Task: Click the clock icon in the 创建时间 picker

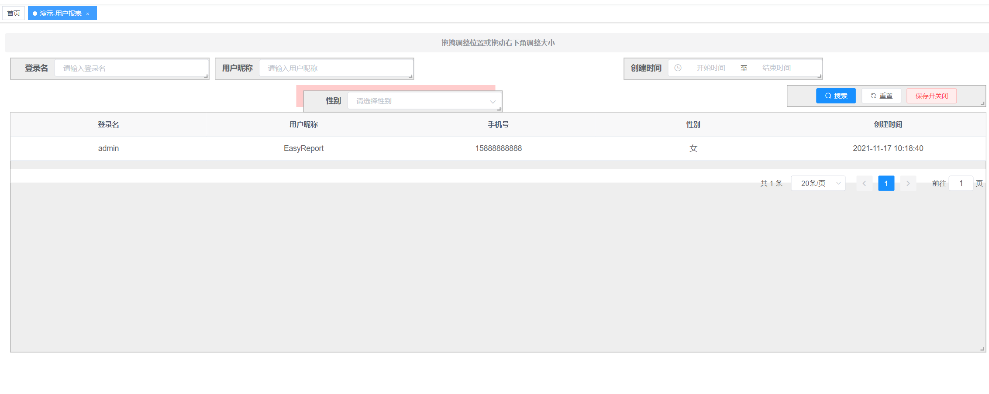Action: point(678,68)
